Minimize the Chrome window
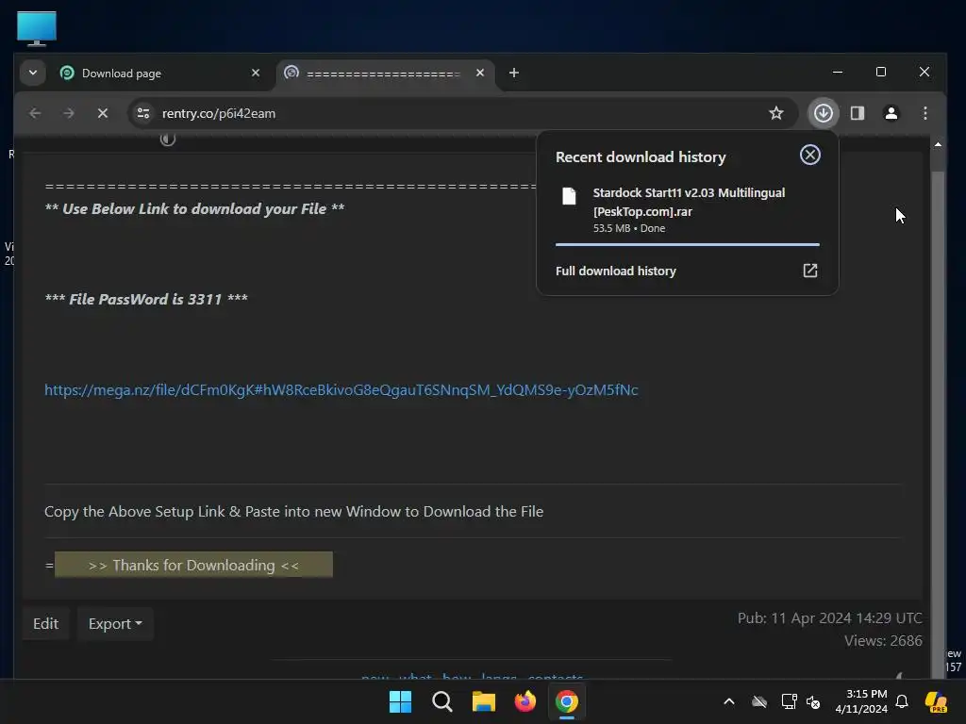The image size is (966, 724). tap(838, 72)
